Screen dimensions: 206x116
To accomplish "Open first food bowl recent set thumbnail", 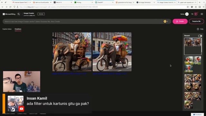I will [x=189, y=78].
